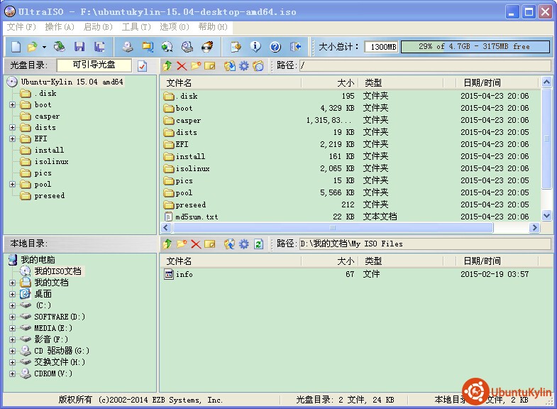The width and height of the screenshot is (557, 409).
Task: Open the 帮助(H) menu
Action: [213, 27]
